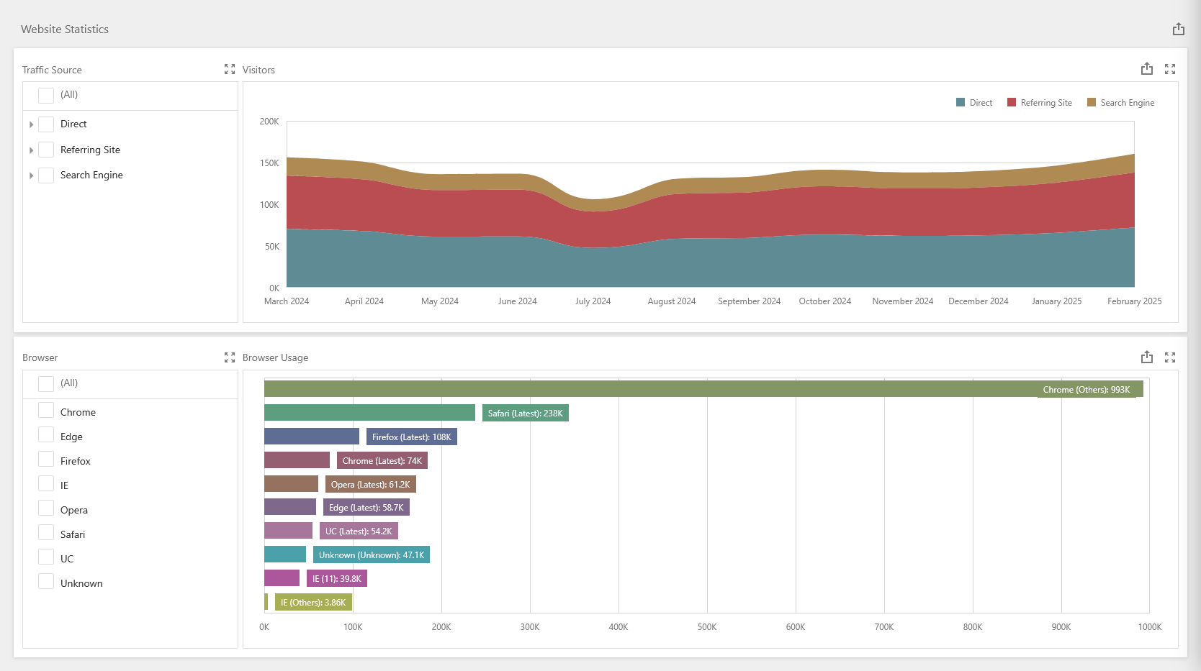
Task: Enable the Safari browser checkbox
Action: click(46, 533)
